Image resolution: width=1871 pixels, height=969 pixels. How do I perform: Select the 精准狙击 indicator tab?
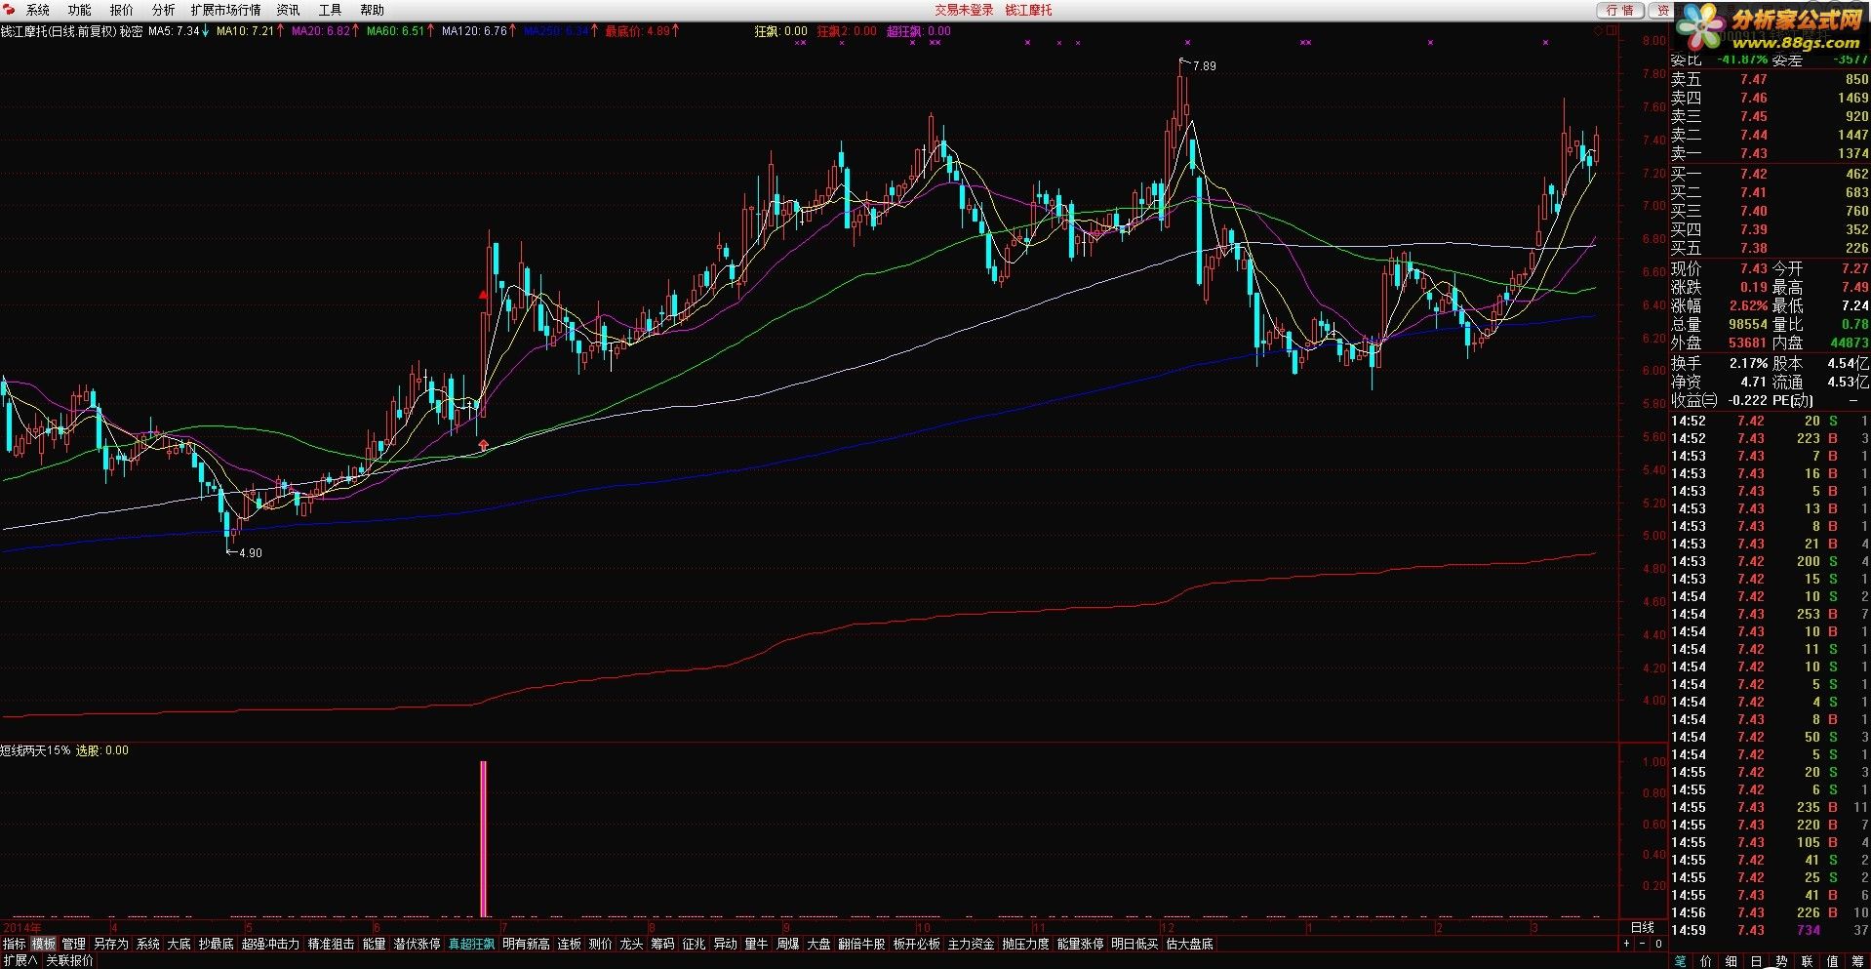tap(332, 944)
